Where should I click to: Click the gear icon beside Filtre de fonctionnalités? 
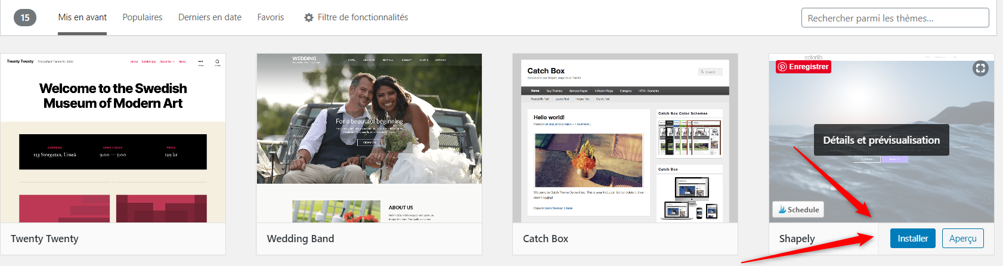coord(309,18)
